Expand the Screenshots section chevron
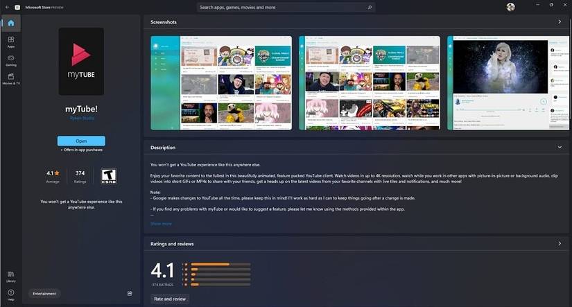 pos(560,22)
